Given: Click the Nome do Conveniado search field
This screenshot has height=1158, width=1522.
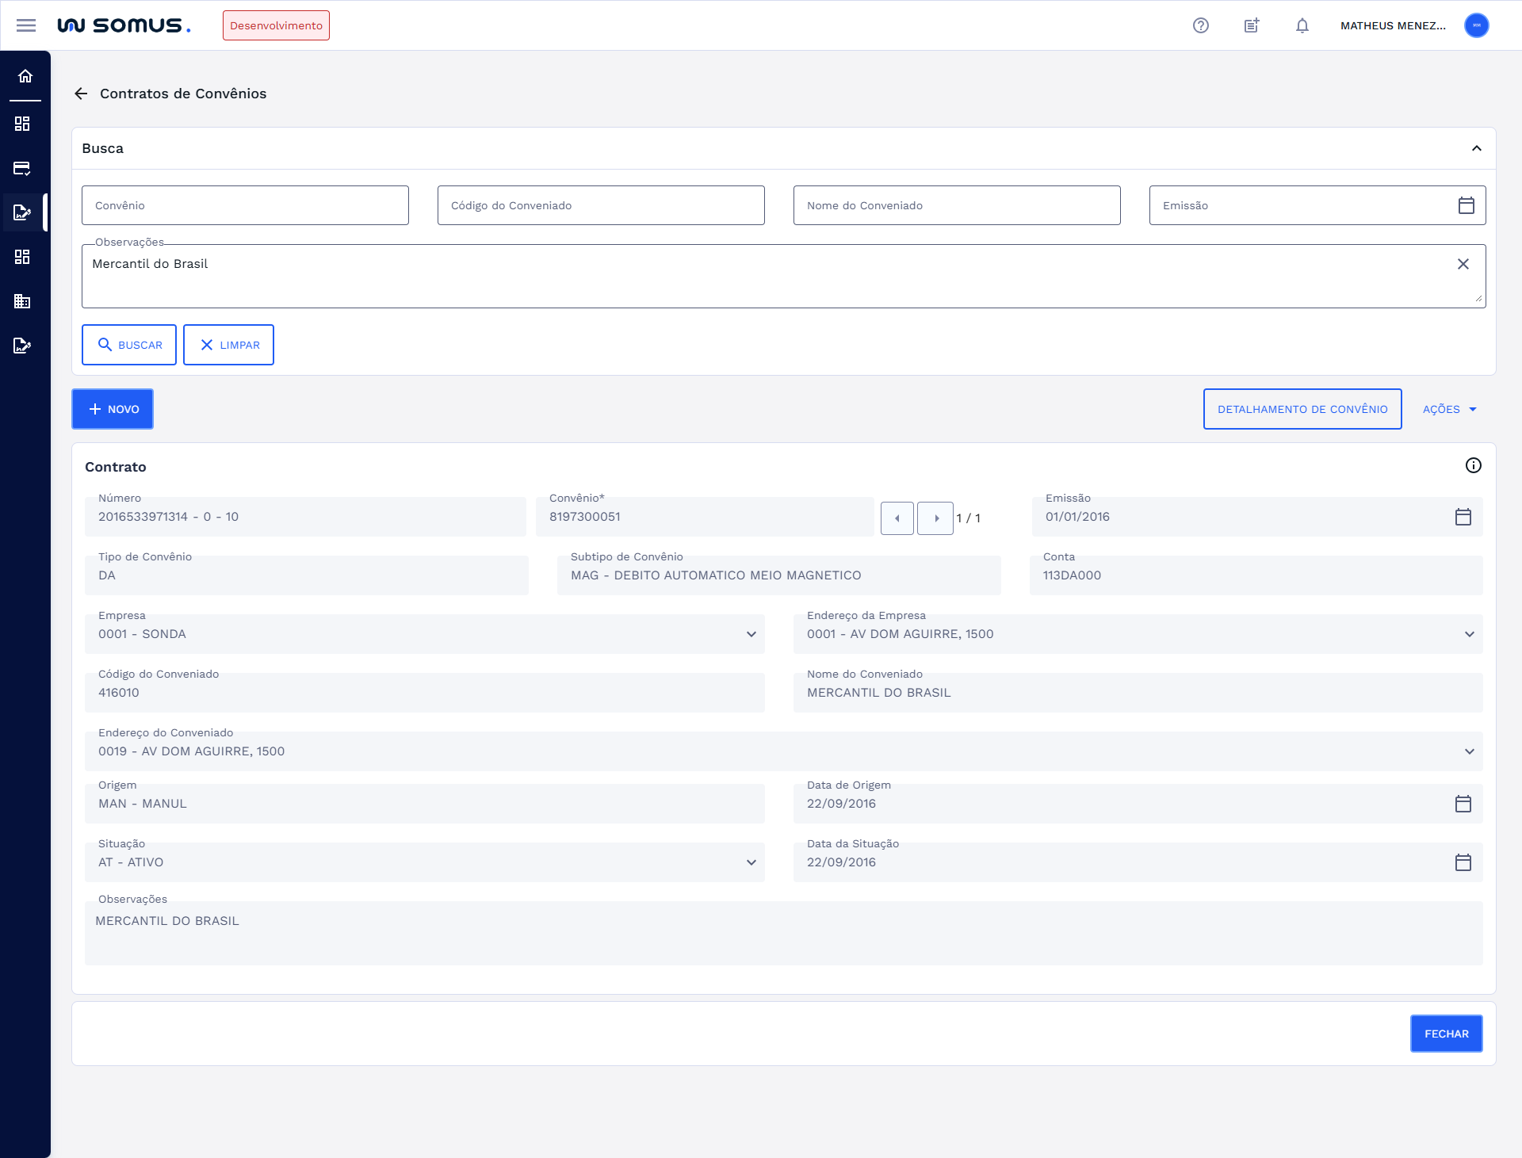Looking at the screenshot, I should point(956,205).
